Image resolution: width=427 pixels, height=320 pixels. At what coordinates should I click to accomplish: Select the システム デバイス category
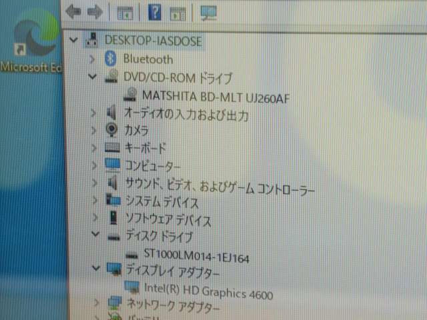pyautogui.click(x=162, y=202)
